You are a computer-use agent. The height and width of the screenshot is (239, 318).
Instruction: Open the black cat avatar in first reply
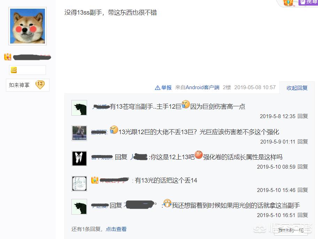79,108
